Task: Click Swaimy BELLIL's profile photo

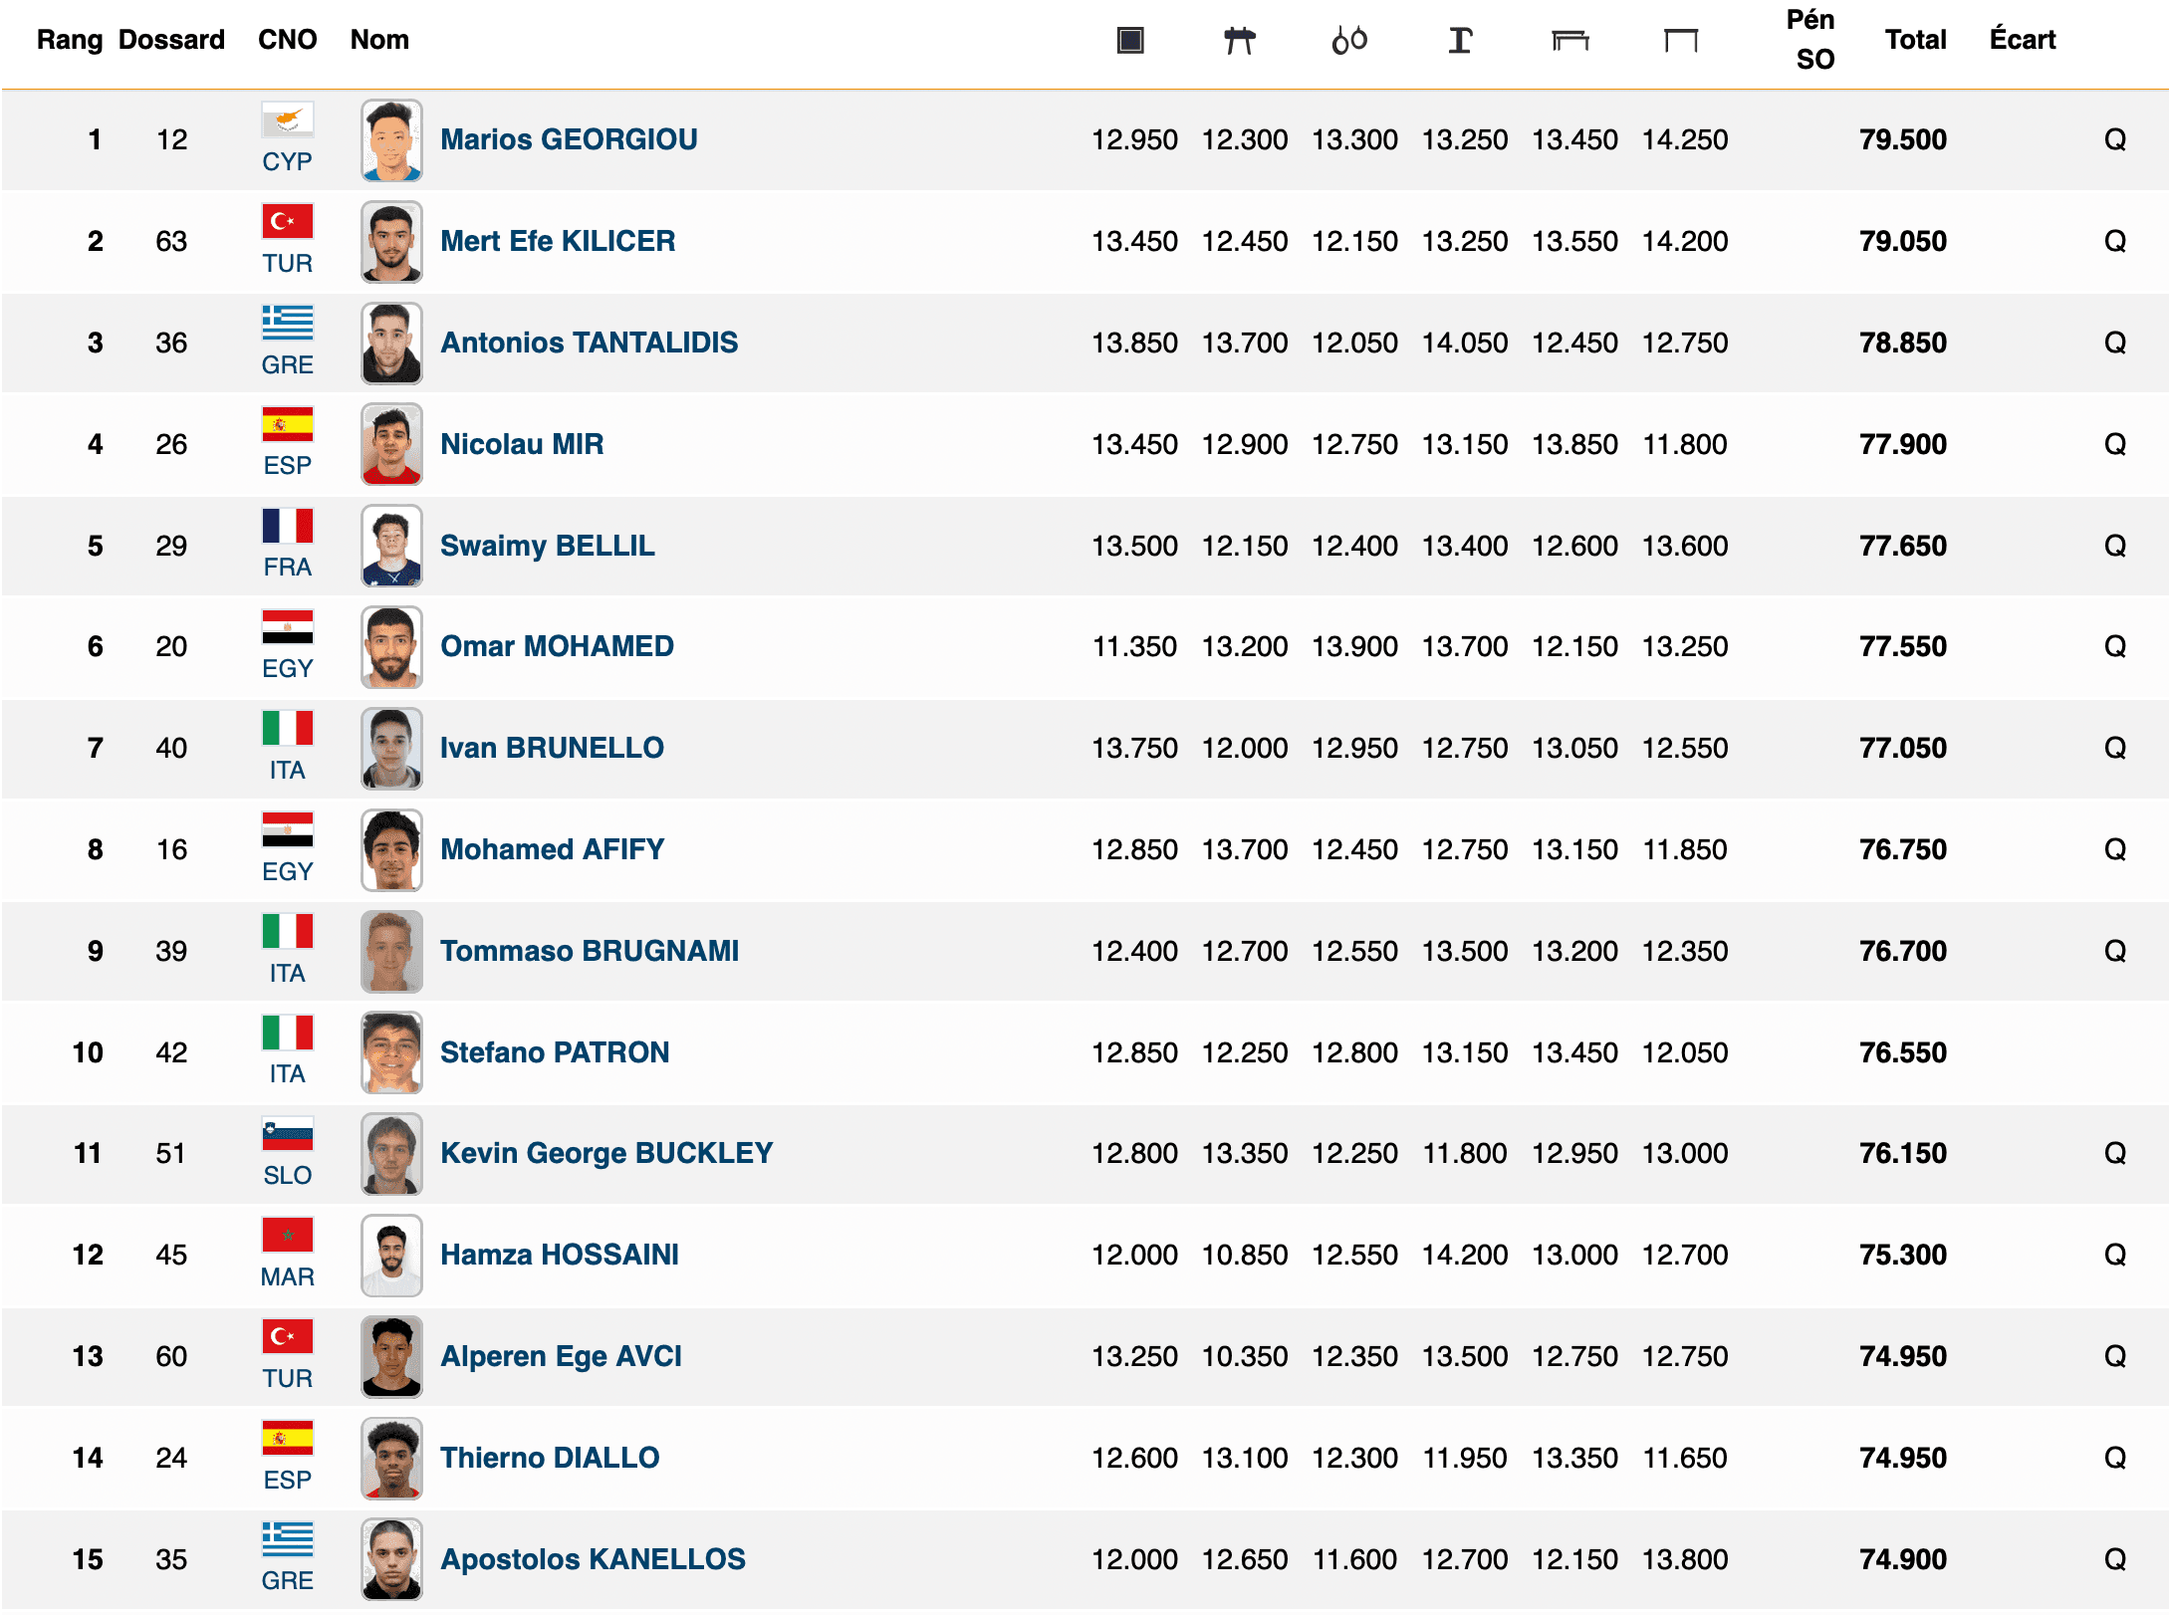Action: coord(391,546)
